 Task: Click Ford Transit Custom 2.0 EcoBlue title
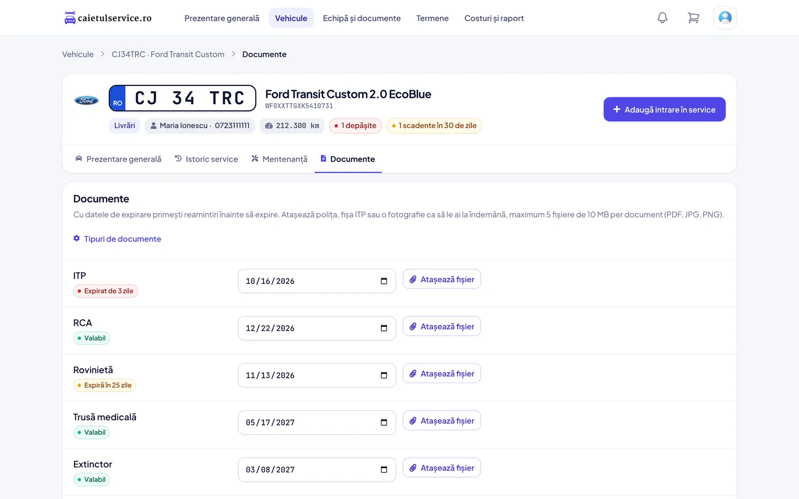(x=348, y=94)
